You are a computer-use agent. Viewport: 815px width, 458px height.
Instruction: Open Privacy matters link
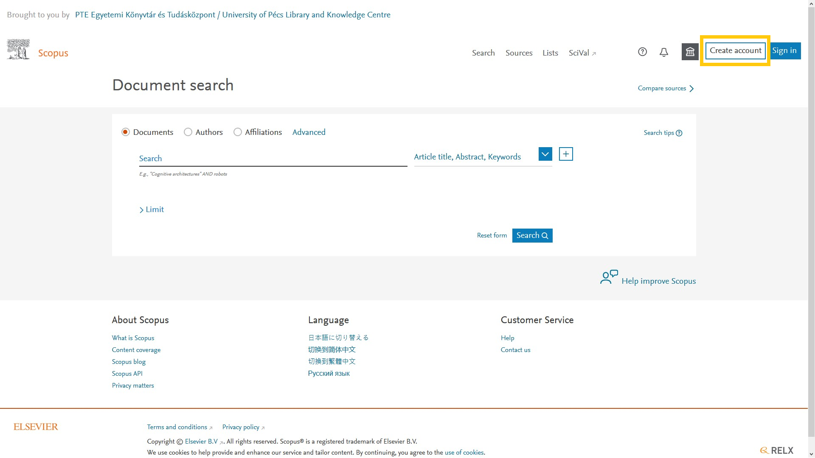[x=133, y=385]
